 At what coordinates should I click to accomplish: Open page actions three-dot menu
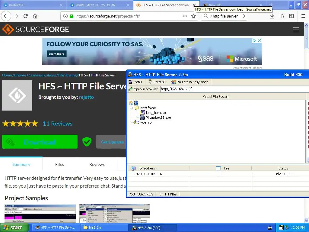click(x=185, y=16)
